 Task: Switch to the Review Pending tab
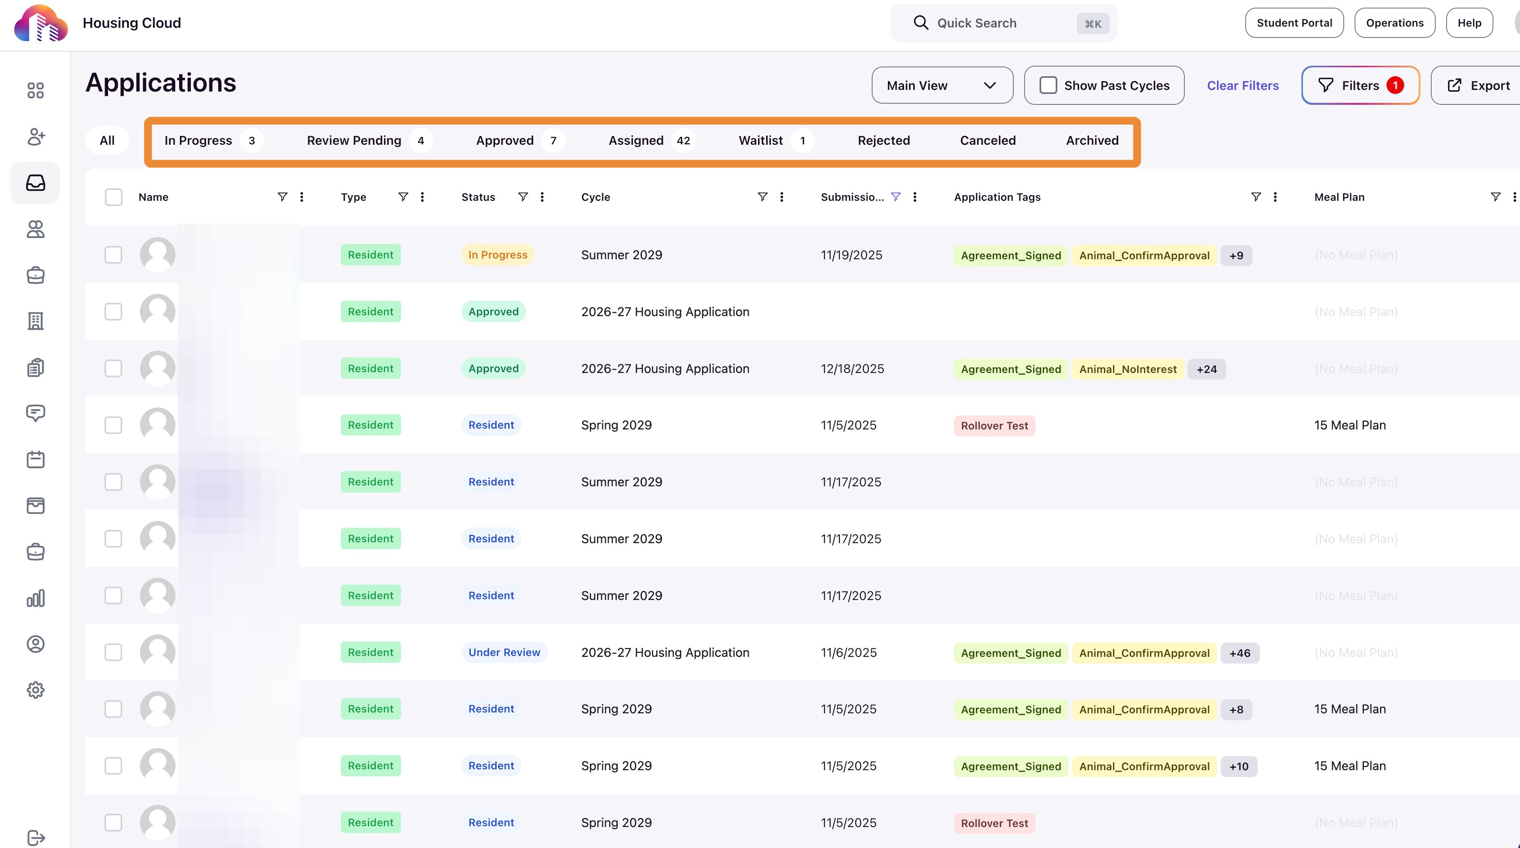pos(354,140)
